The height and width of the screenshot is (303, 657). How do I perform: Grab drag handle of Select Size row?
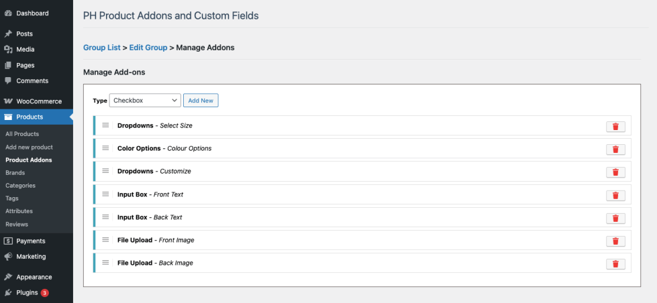105,125
